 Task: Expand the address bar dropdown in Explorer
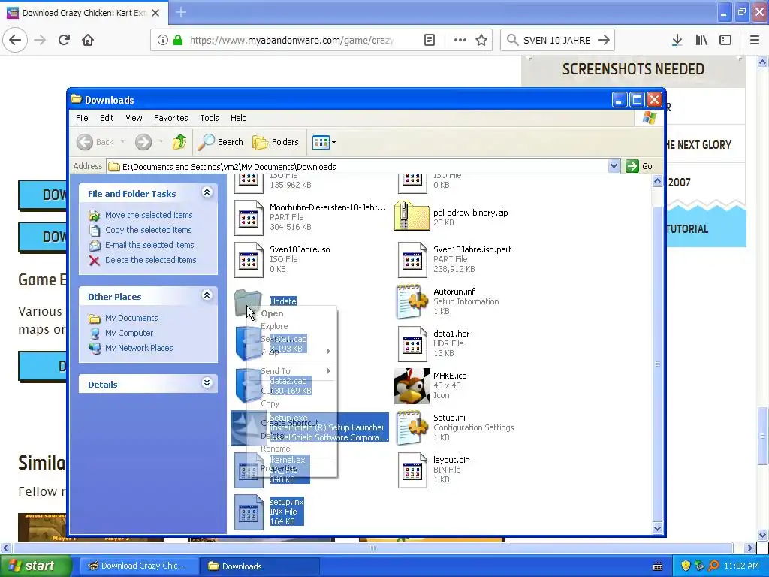[614, 166]
